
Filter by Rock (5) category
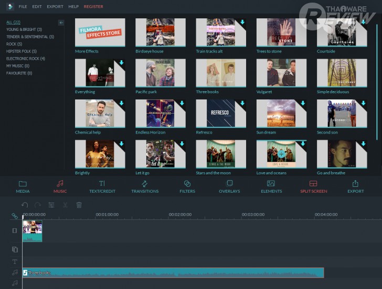(x=14, y=44)
